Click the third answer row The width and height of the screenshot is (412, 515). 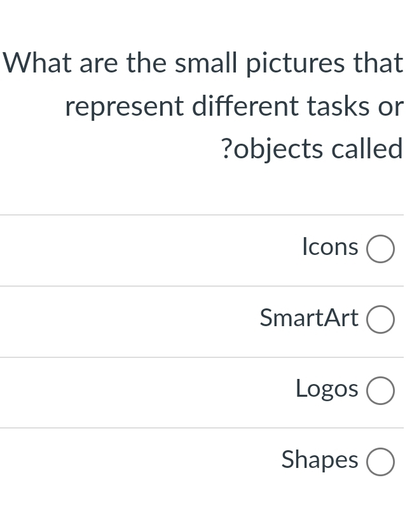point(206,390)
